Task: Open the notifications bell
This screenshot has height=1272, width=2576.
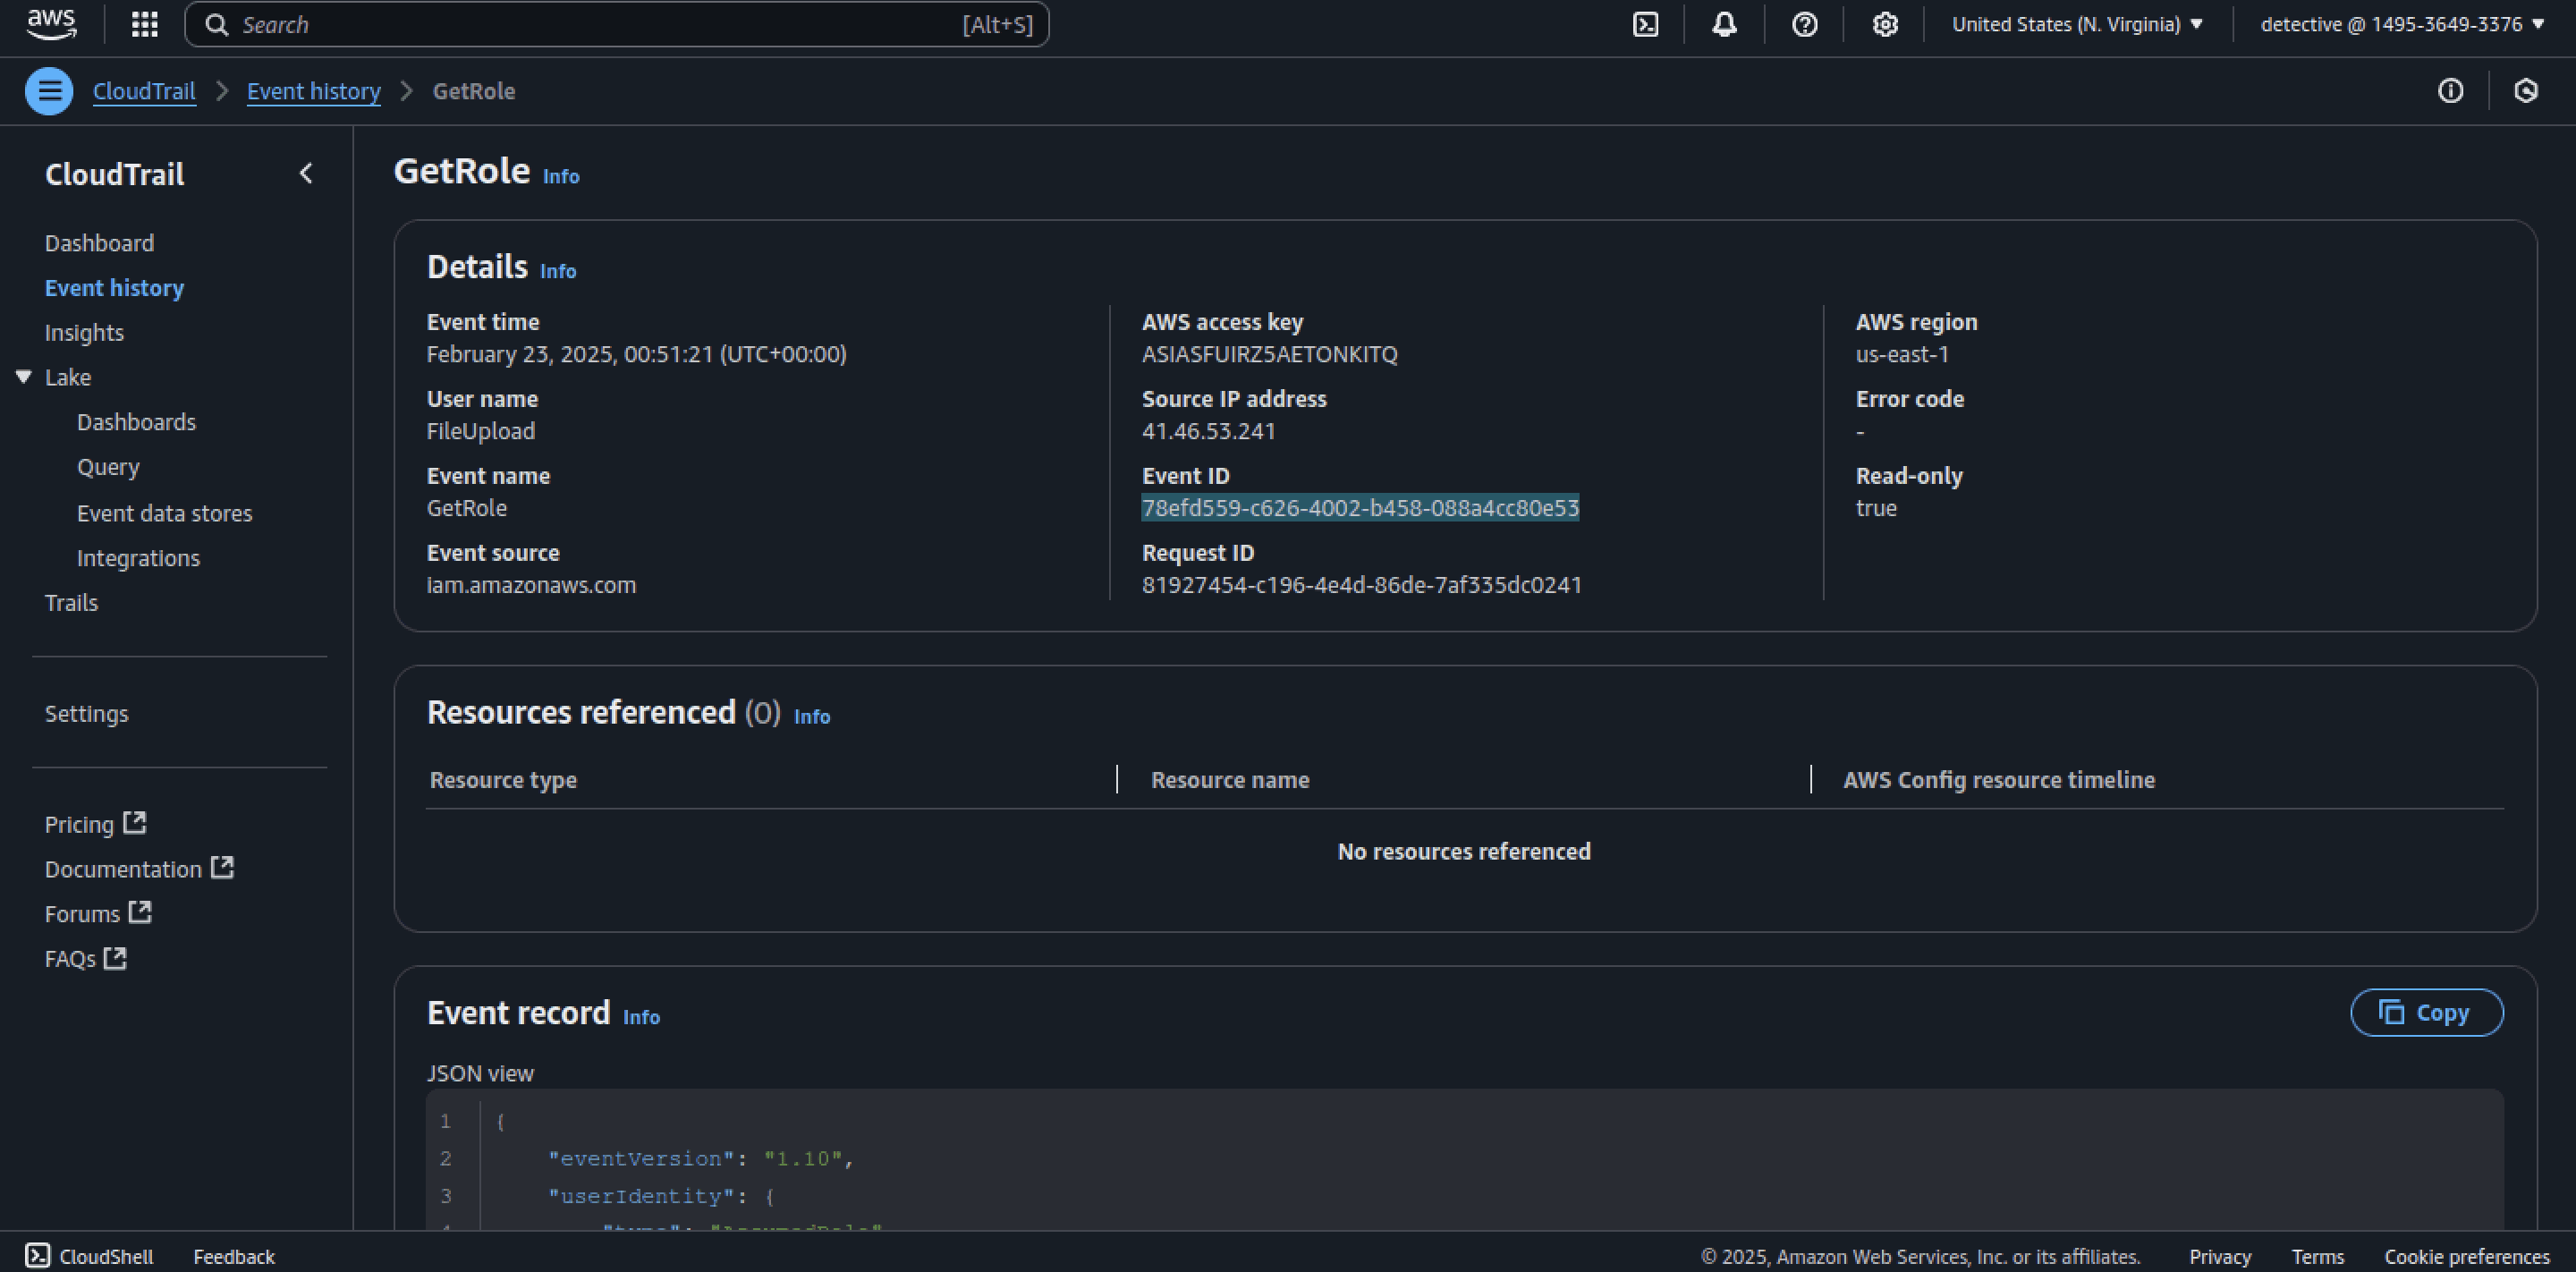Action: (x=1724, y=25)
